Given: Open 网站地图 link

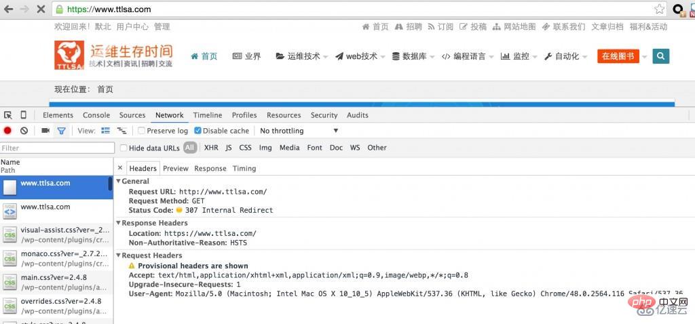Looking at the screenshot, I should pos(514,26).
